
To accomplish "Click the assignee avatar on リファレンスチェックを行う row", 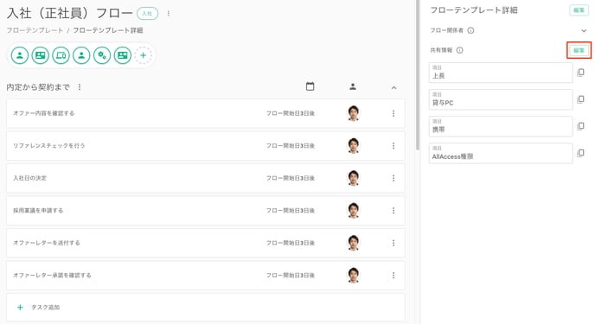I will coord(353,146).
